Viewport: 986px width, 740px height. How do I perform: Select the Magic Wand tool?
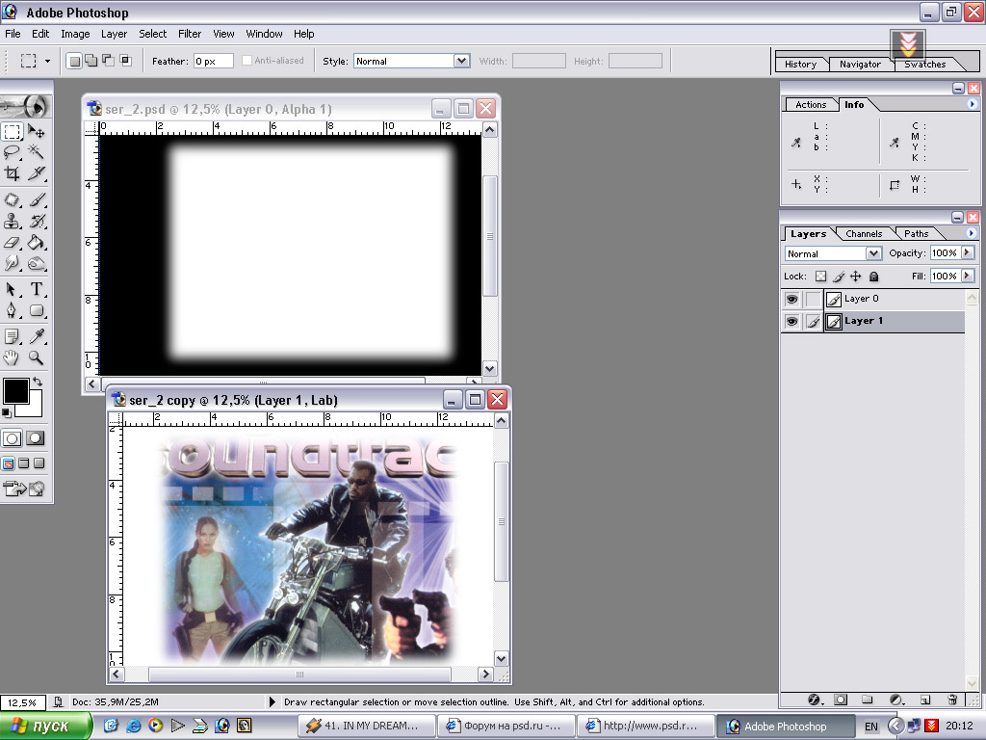pyautogui.click(x=36, y=152)
